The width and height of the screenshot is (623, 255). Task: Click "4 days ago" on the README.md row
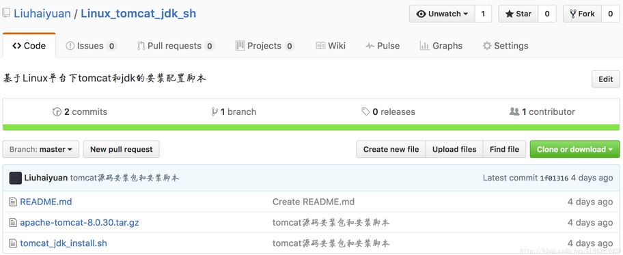[x=590, y=202]
